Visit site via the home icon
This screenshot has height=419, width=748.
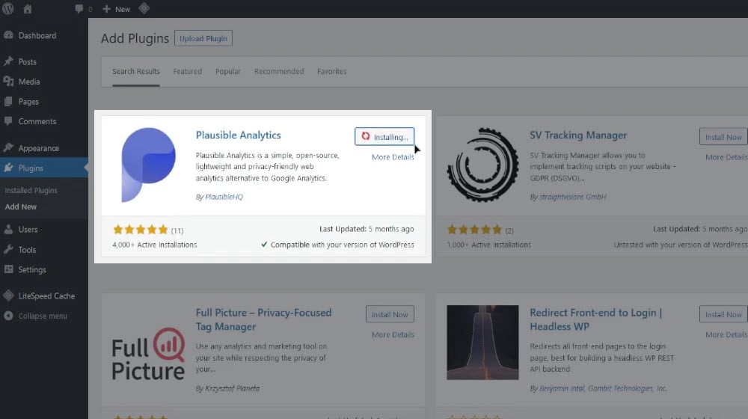tap(28, 9)
